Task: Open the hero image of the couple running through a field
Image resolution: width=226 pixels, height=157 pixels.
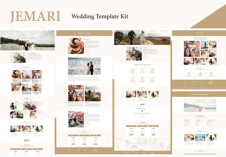Action: coord(142,38)
